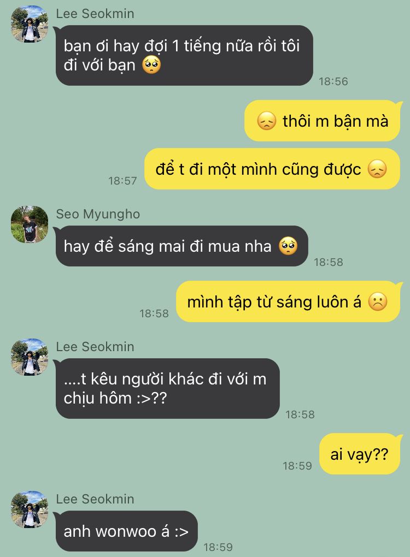Tap the Seo Myungho sender name
Viewport: 410px width, 557px height.
click(x=98, y=214)
